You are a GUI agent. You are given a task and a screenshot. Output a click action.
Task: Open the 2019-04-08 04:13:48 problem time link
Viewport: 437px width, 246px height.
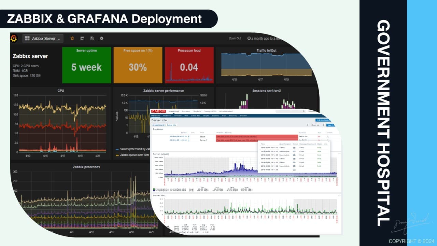(x=178, y=136)
